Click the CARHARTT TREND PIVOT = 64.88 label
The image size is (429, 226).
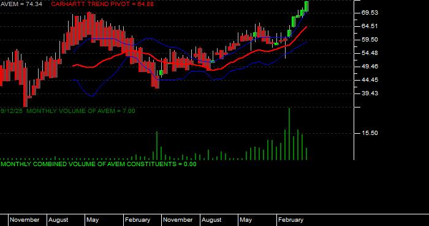[x=102, y=4]
